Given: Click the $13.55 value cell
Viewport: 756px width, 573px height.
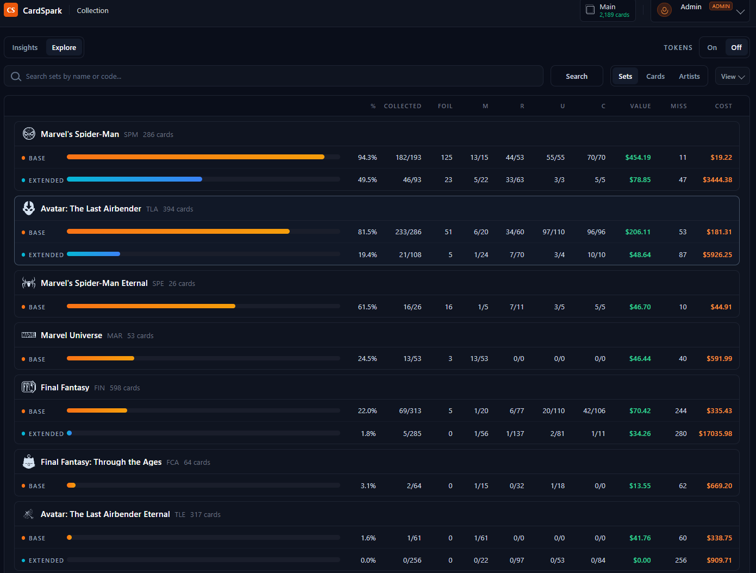Looking at the screenshot, I should (x=640, y=486).
